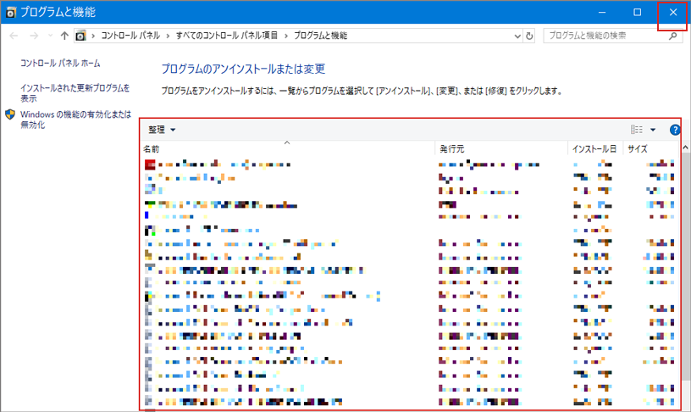
Task: Change view with the view icon
Action: tap(637, 129)
